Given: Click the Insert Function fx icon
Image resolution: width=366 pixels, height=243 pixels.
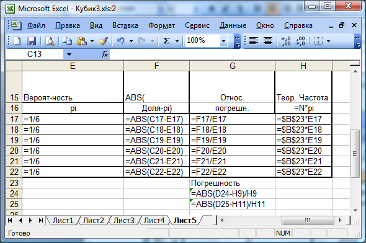Looking at the screenshot, I should (x=105, y=55).
